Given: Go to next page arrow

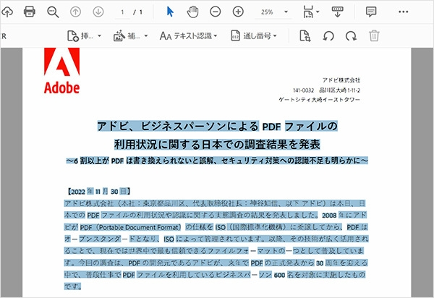Looking at the screenshot, I should coord(98,12).
